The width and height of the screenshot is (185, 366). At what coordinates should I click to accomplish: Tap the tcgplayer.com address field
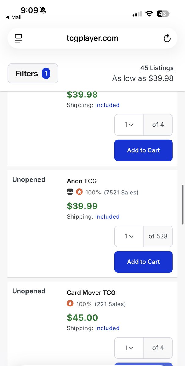(92, 38)
